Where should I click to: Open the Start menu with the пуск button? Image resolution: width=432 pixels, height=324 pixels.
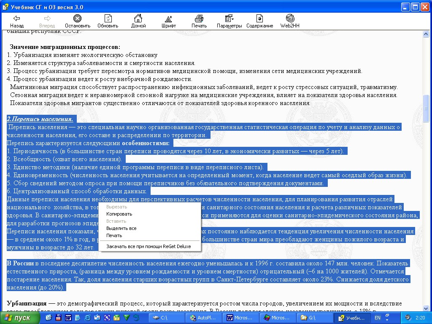pyautogui.click(x=20, y=318)
